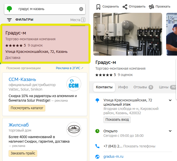The width and height of the screenshot is (177, 161).
Task: Open the 'Реклама в 2ГИС' link
Action: [70, 68]
